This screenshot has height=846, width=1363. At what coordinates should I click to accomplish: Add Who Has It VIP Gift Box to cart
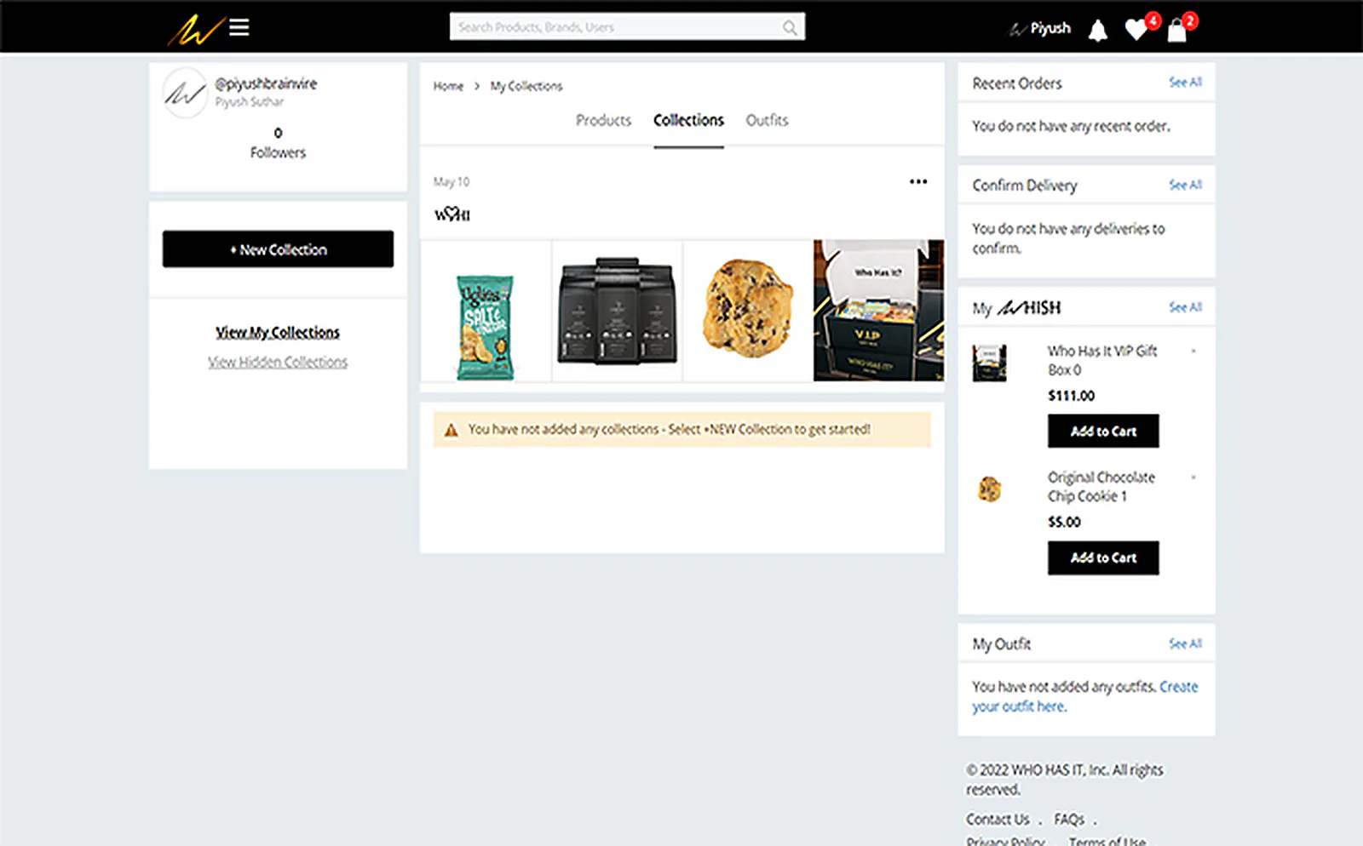coord(1103,432)
